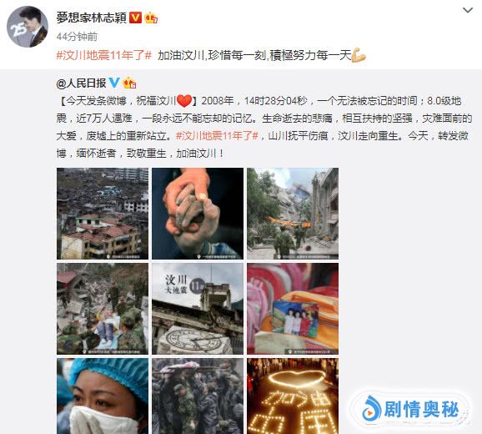
Task: Open the clasped hands photo thumbnail
Action: pos(198,214)
